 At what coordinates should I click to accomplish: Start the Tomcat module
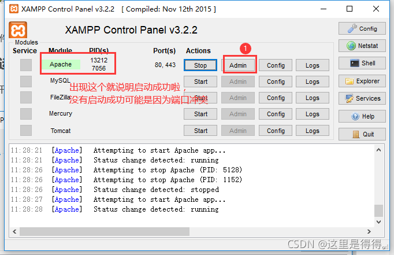200,131
